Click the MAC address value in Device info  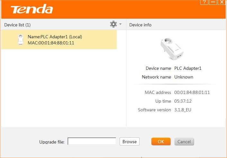(x=192, y=92)
